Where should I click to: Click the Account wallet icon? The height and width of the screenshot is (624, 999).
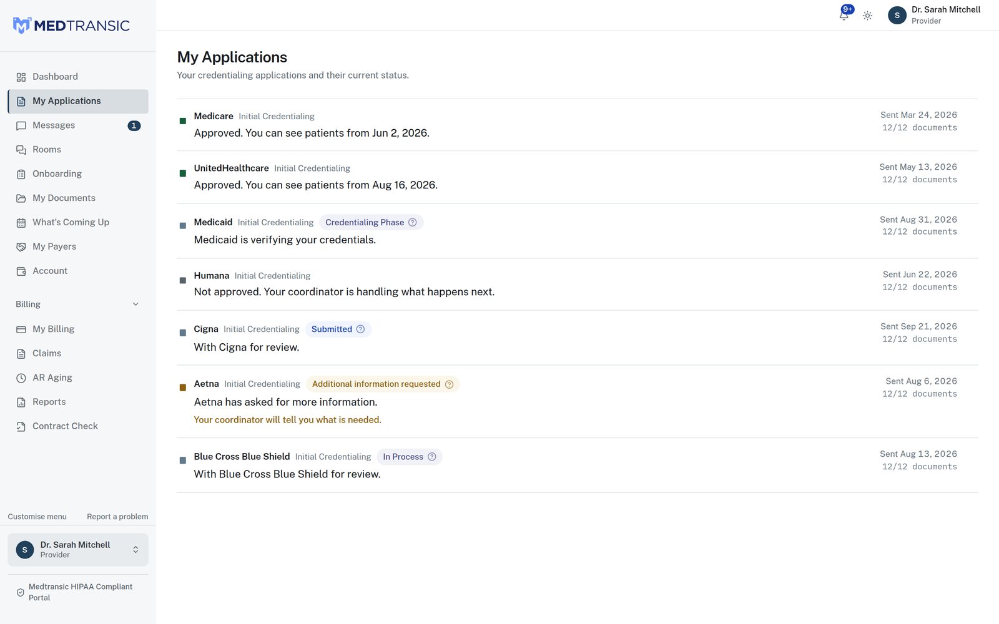point(21,271)
